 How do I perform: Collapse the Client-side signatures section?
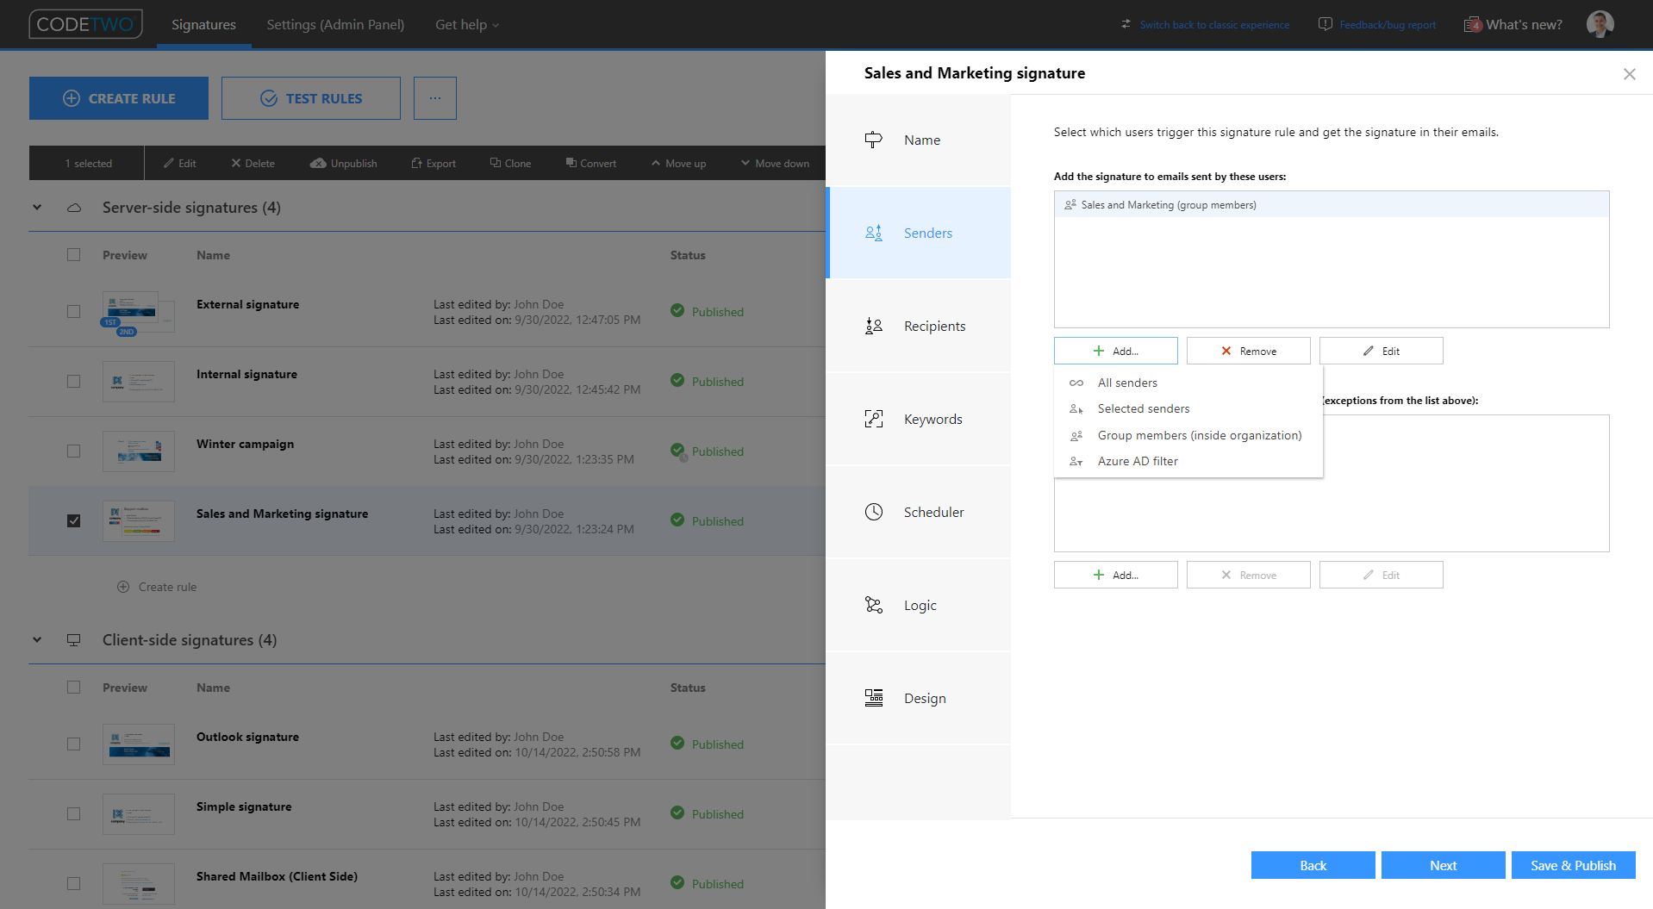click(x=36, y=639)
